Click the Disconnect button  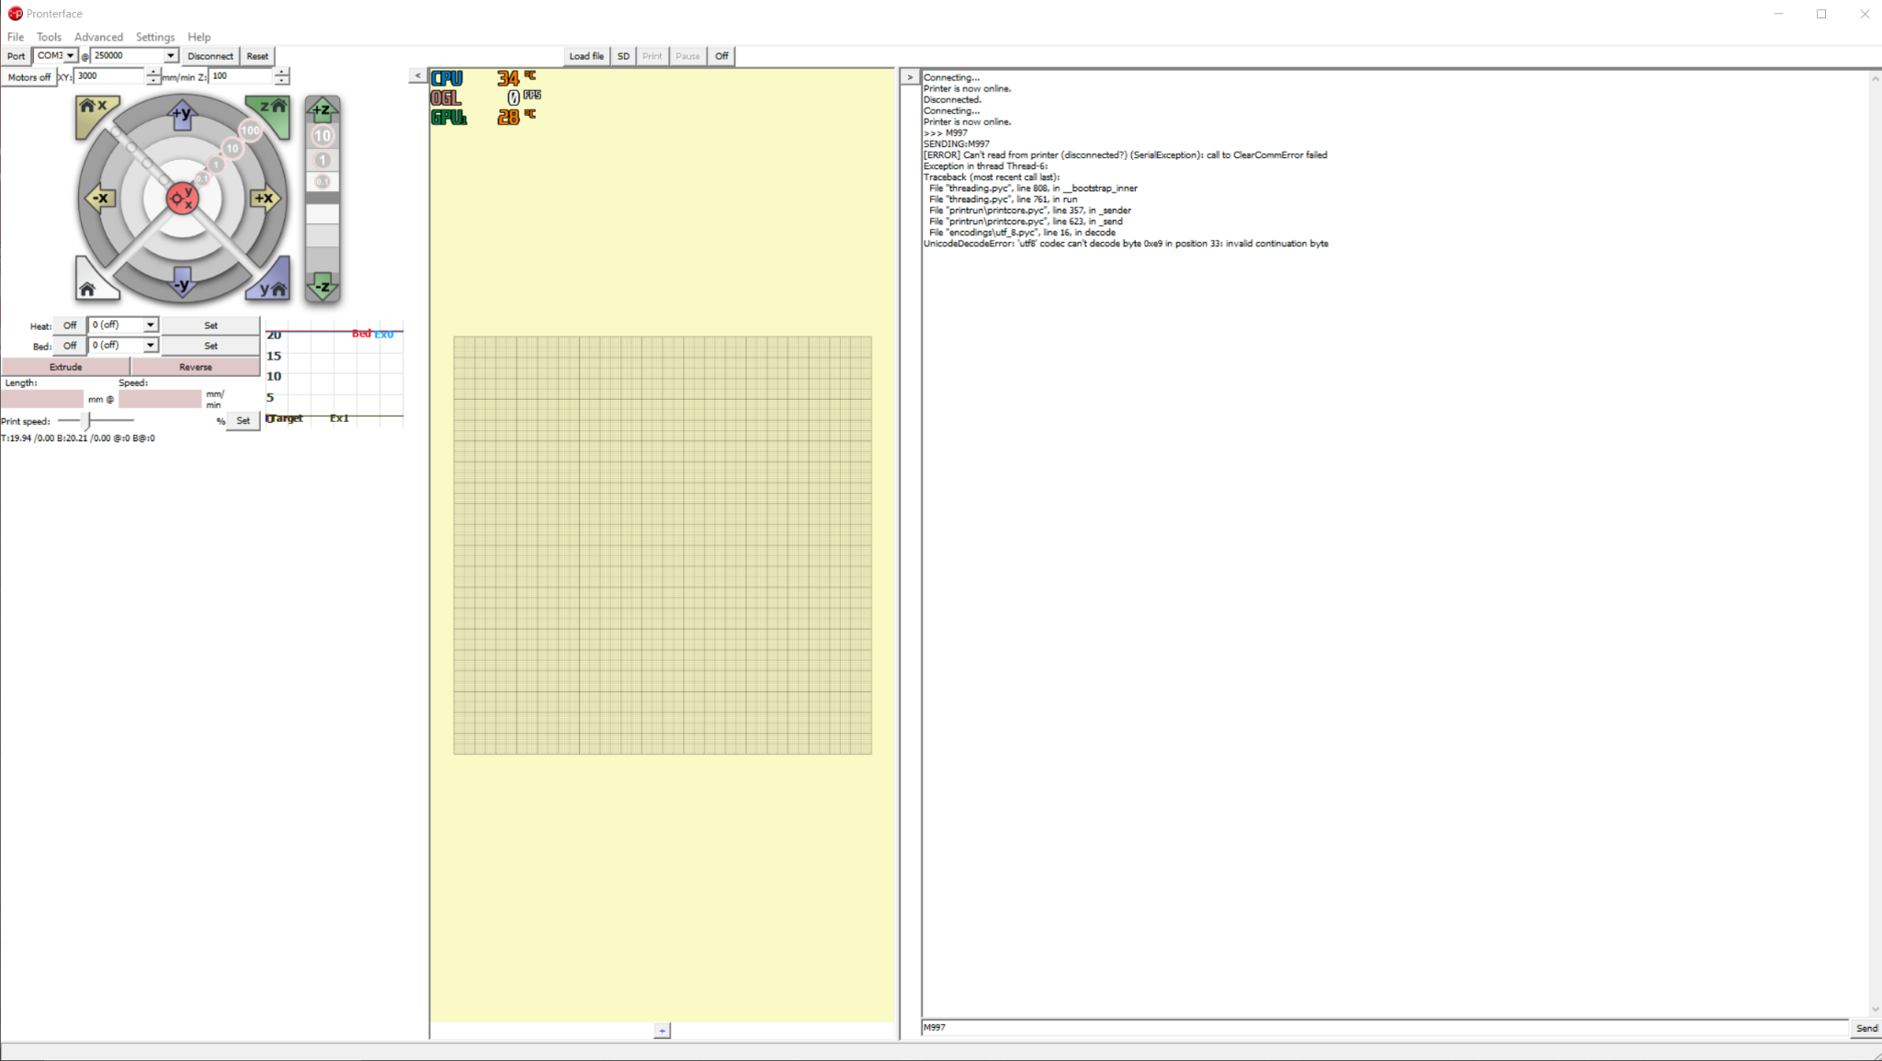[210, 56]
